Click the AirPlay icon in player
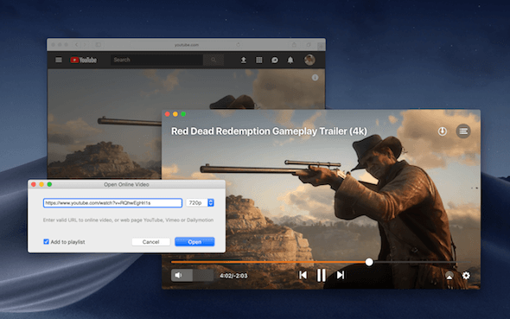 point(449,276)
